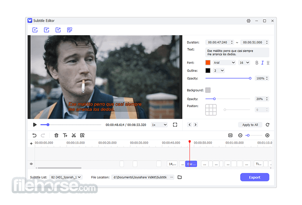Delete selected subtitle with trash icon
Viewport: 302px width, 205px height.
(x=56, y=135)
